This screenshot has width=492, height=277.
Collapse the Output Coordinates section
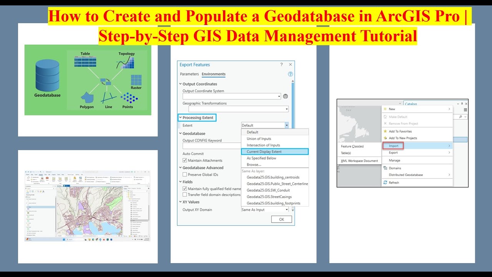pyautogui.click(x=180, y=84)
